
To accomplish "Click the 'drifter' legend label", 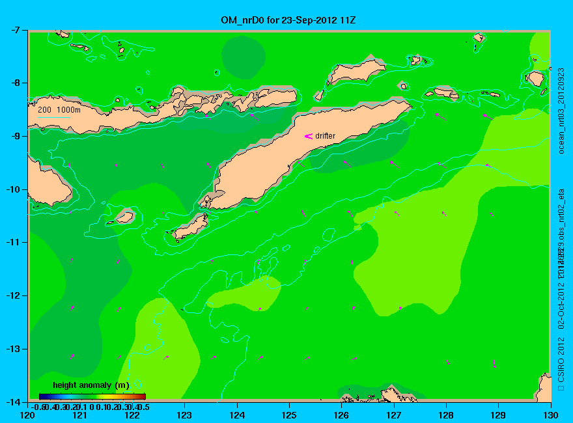I will (x=325, y=136).
